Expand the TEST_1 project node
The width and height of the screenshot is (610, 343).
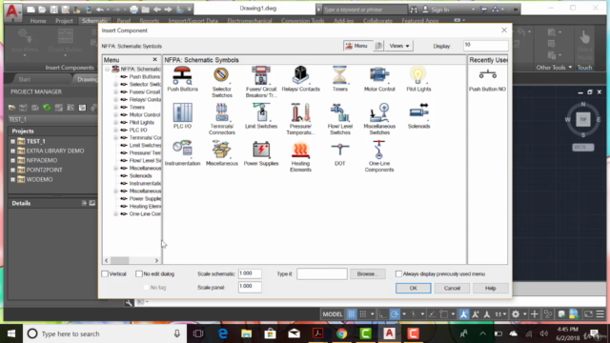pyautogui.click(x=12, y=141)
